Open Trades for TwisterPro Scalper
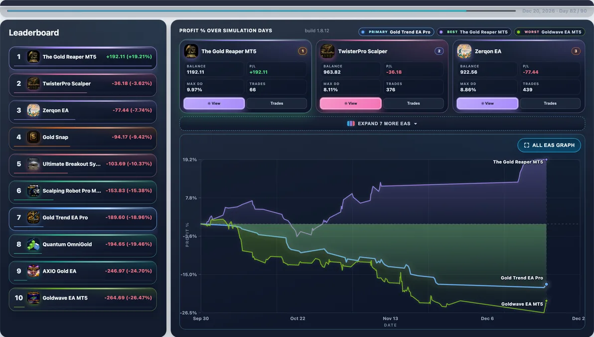594x337 pixels. click(x=413, y=104)
